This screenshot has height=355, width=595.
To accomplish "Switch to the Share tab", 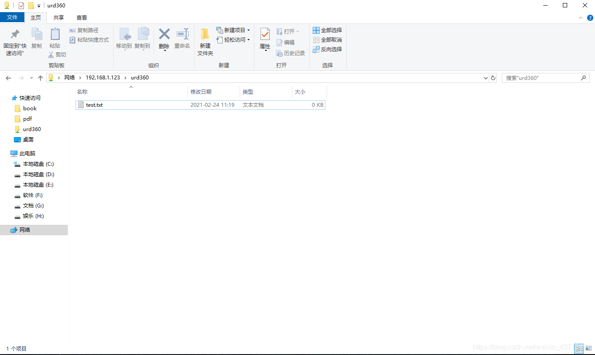I will (59, 18).
